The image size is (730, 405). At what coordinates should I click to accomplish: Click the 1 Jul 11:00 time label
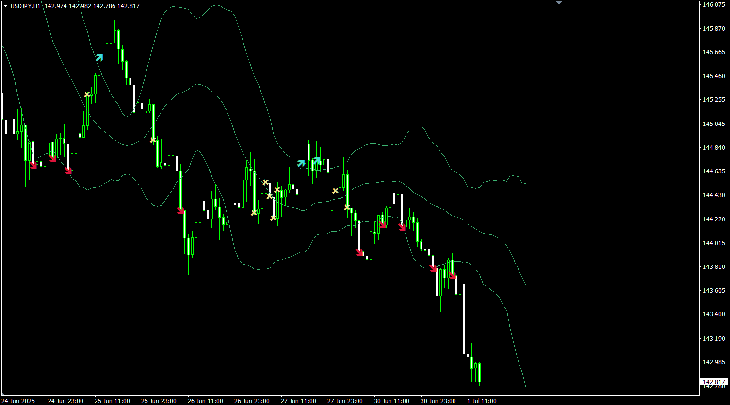482,401
